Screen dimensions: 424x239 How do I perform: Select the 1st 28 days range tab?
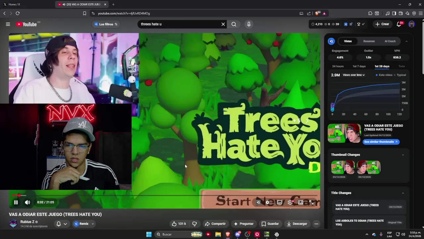[x=382, y=66]
